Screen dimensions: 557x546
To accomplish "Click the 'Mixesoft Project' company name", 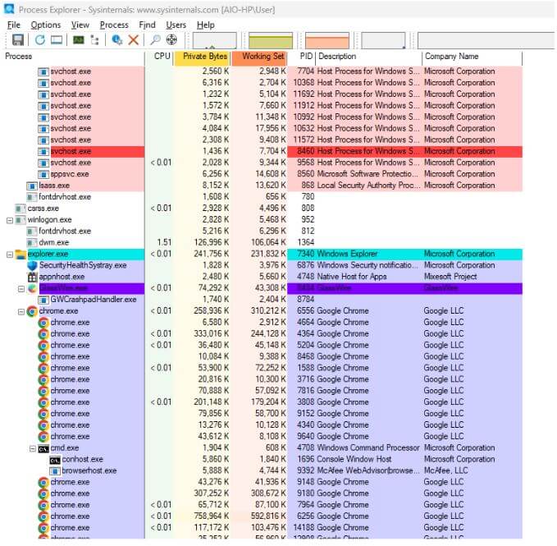I will 450,277.
